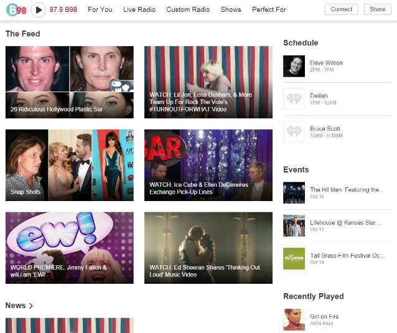Click the B98 station logo
Viewport: 397px width, 333px height.
16,9
